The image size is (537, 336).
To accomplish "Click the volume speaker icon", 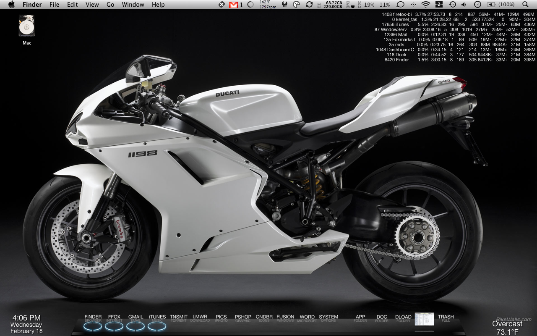I will [x=464, y=5].
